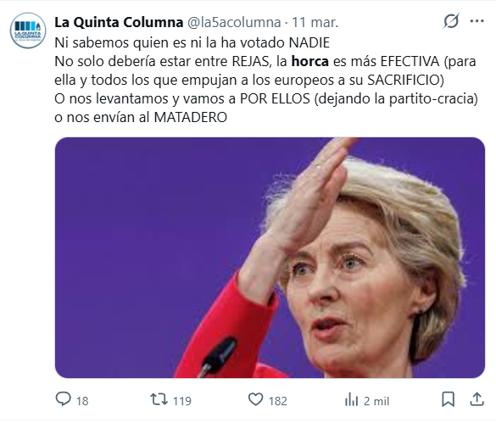The height and width of the screenshot is (429, 496).
Task: Click the 18 replies count
Action: click(x=82, y=401)
